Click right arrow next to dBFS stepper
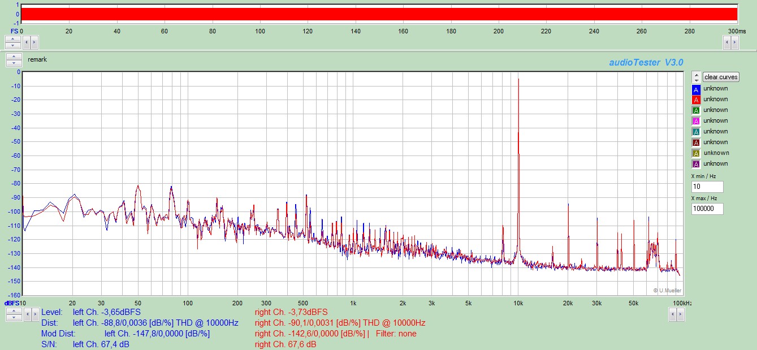This screenshot has height=350, width=757. coord(34,314)
